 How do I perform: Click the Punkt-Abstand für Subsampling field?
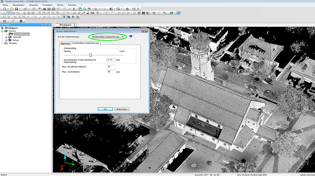point(111,60)
